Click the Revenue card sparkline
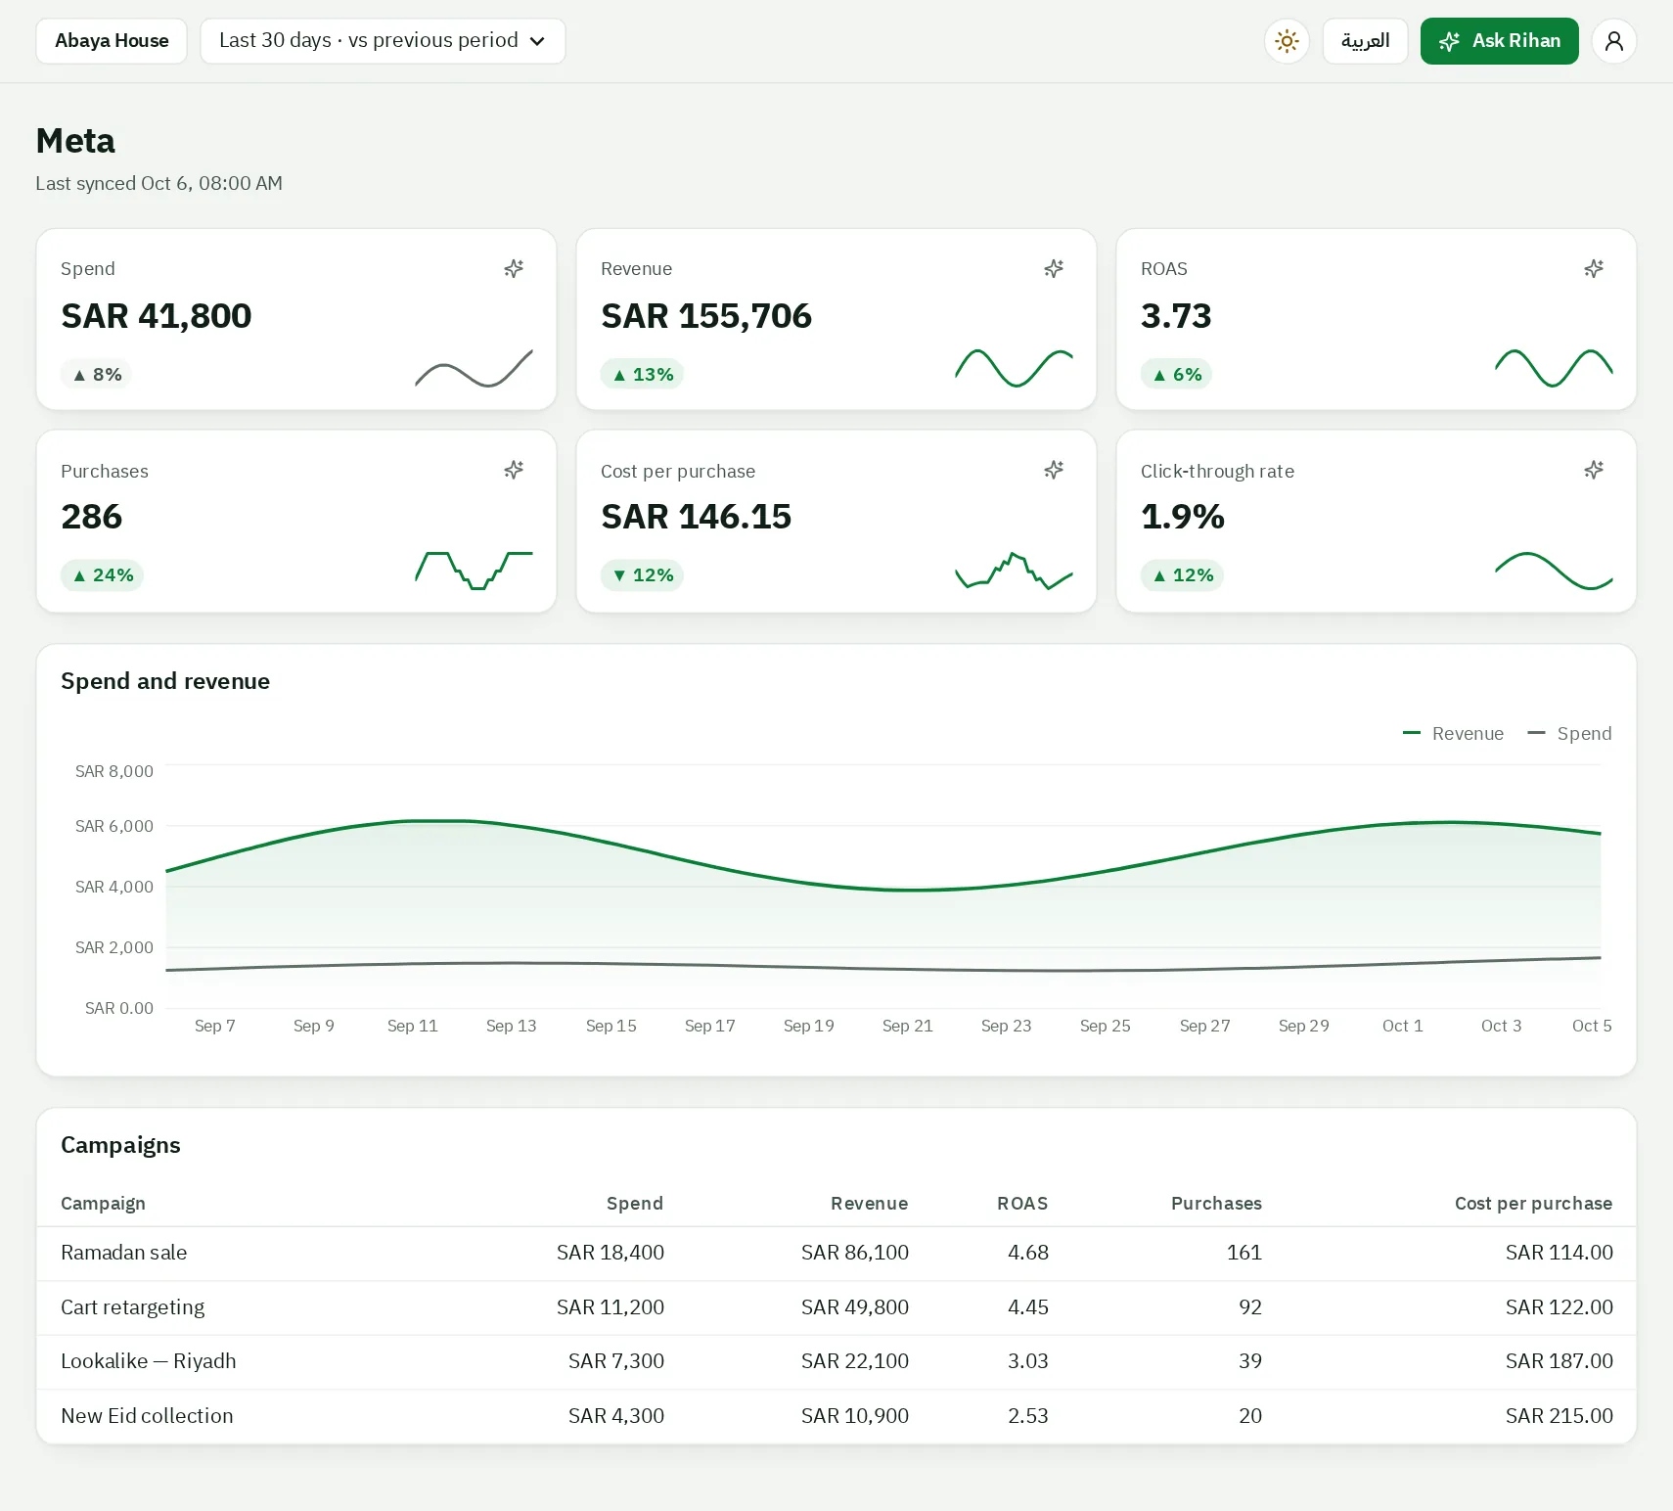The height and width of the screenshot is (1511, 1673). 1014,368
